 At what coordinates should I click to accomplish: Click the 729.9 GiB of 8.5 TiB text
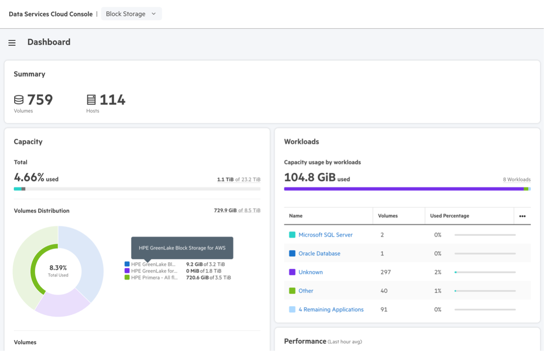click(237, 210)
